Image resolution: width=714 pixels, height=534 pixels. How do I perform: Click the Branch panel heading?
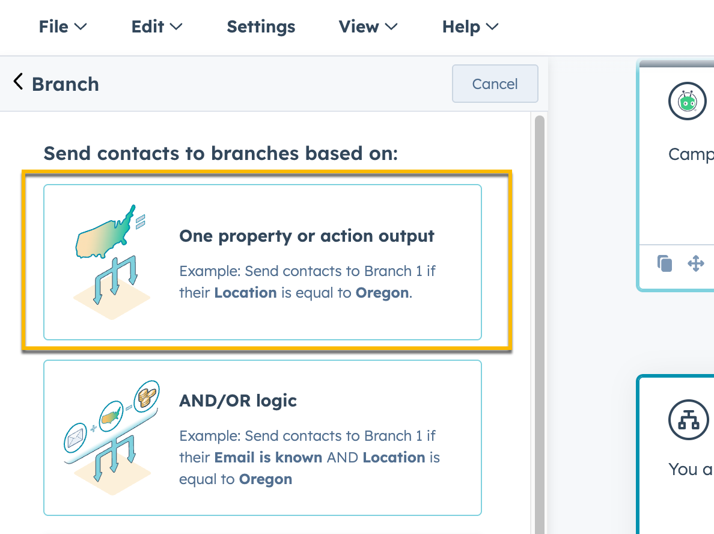pyautogui.click(x=66, y=84)
